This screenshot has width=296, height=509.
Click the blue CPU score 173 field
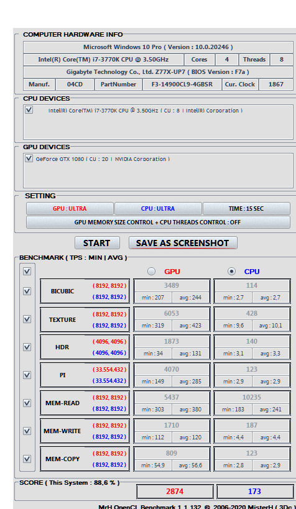254,492
